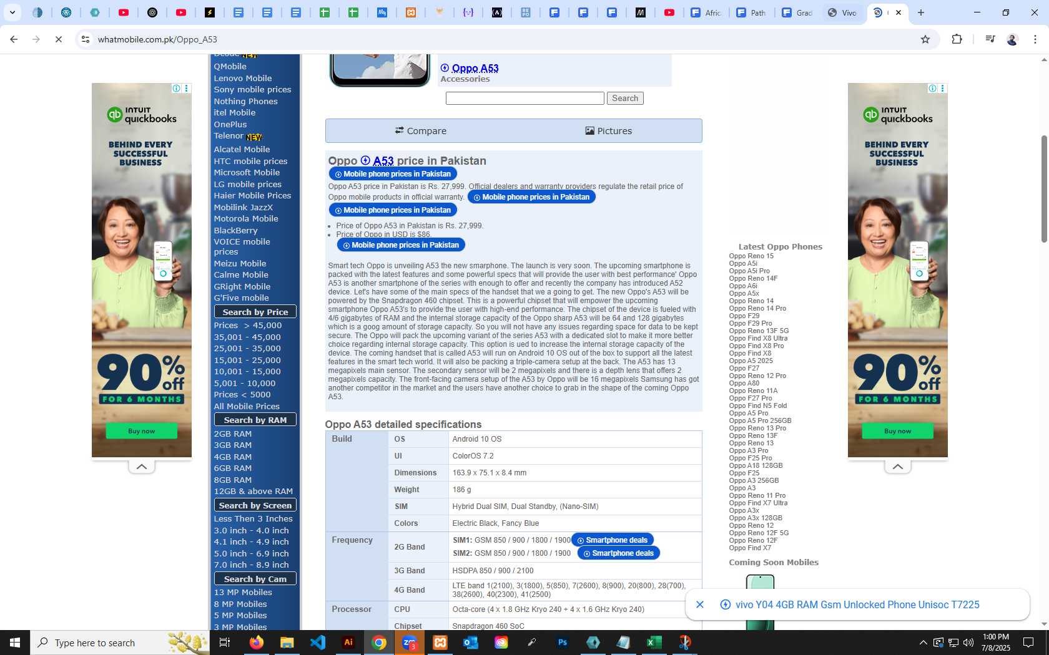Click Buy now on right QuickBooks ad
Screen dimensions: 1049x655
(x=898, y=431)
